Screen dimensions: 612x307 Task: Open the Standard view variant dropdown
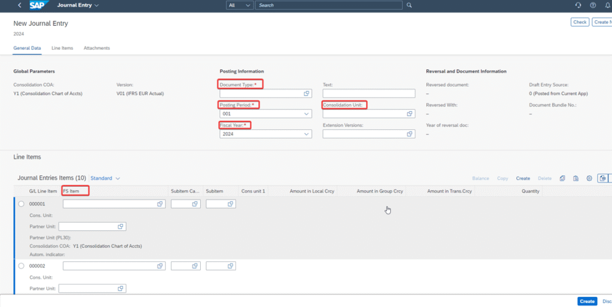105,178
